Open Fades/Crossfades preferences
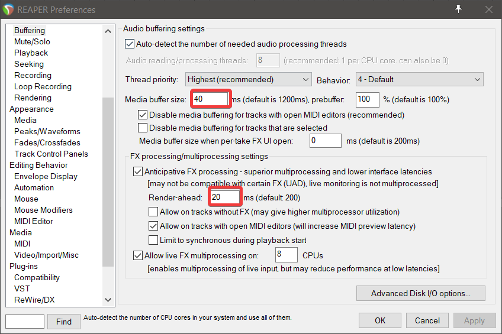Viewport: 502px width, 334px height. [47, 142]
